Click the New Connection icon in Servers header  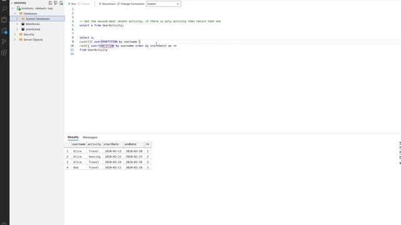point(50,2)
